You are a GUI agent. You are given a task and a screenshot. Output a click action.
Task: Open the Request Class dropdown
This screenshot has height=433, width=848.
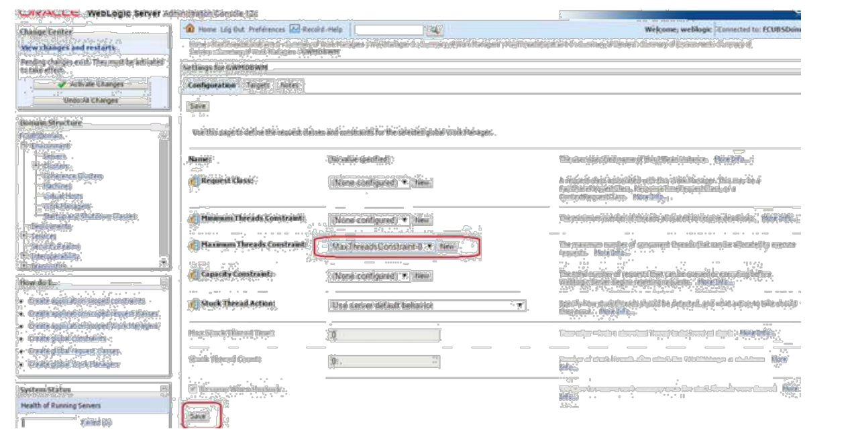(370, 182)
